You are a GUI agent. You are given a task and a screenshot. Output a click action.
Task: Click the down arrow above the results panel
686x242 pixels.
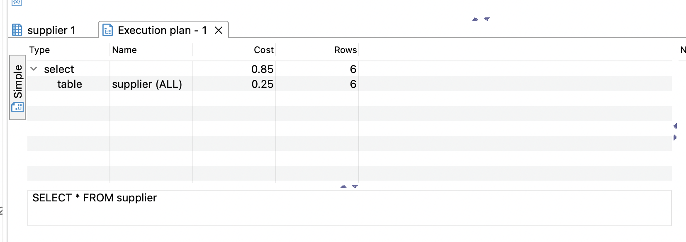487,19
